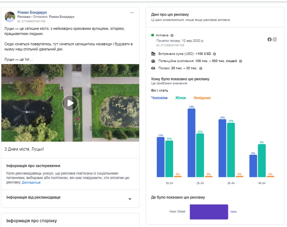
Task: Open Інформація про сторінку section
Action: (32, 221)
